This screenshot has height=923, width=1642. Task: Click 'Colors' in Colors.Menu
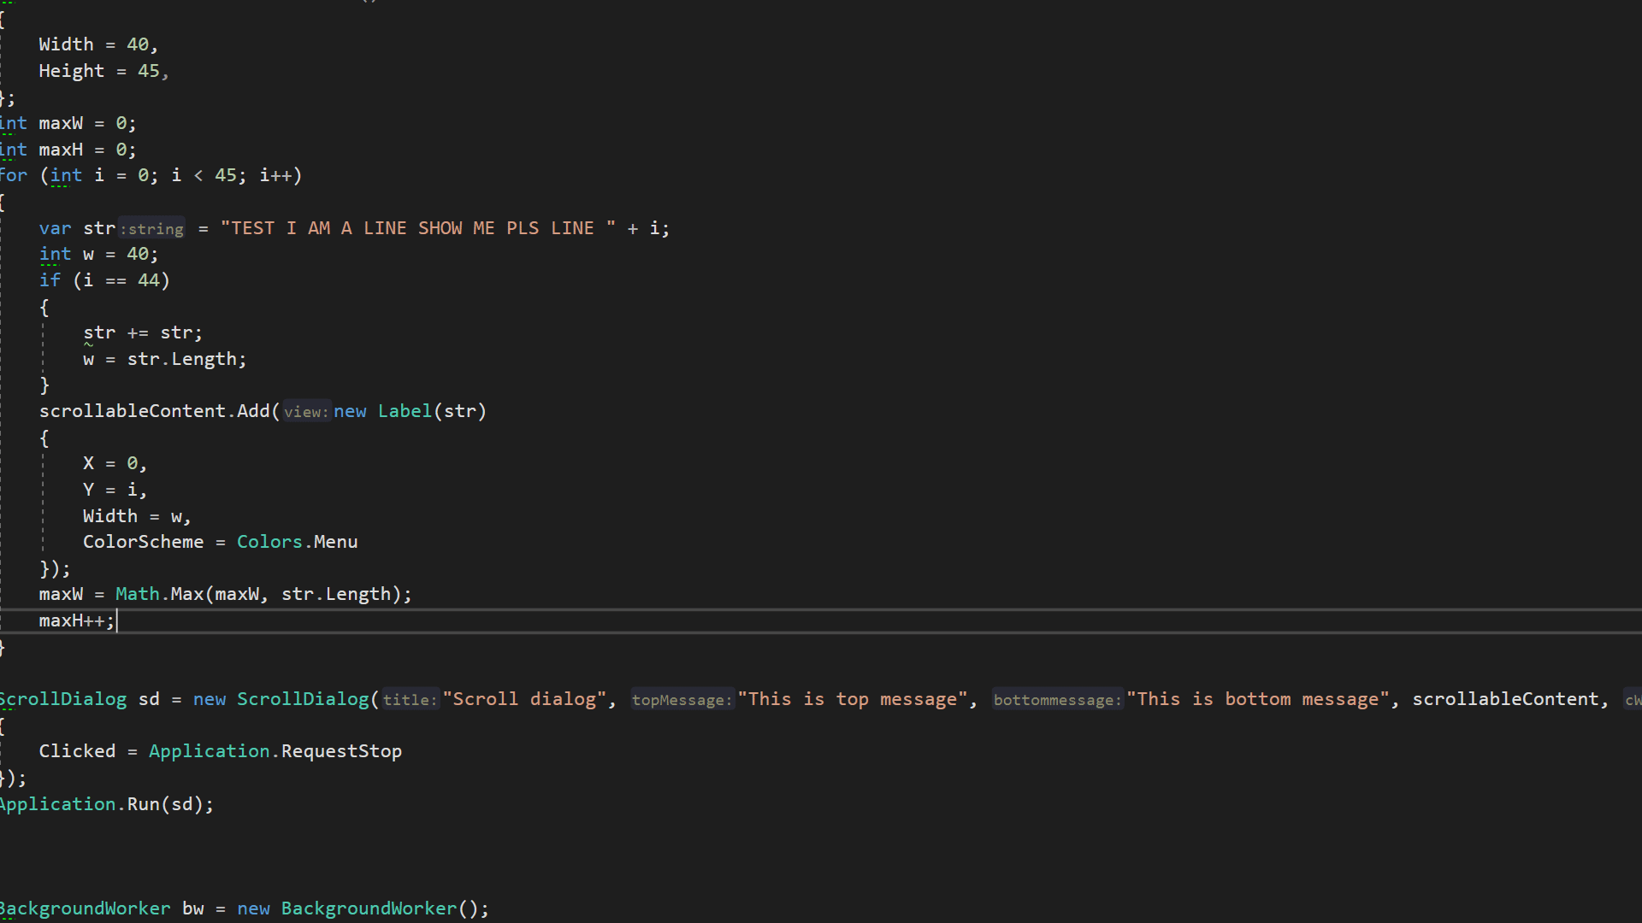[269, 542]
